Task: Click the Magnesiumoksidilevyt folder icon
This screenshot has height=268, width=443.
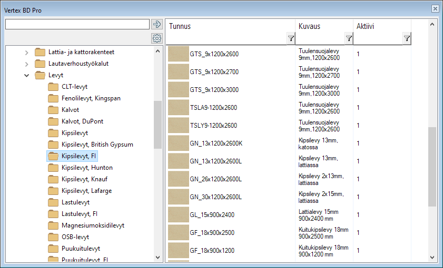Action: 53,225
